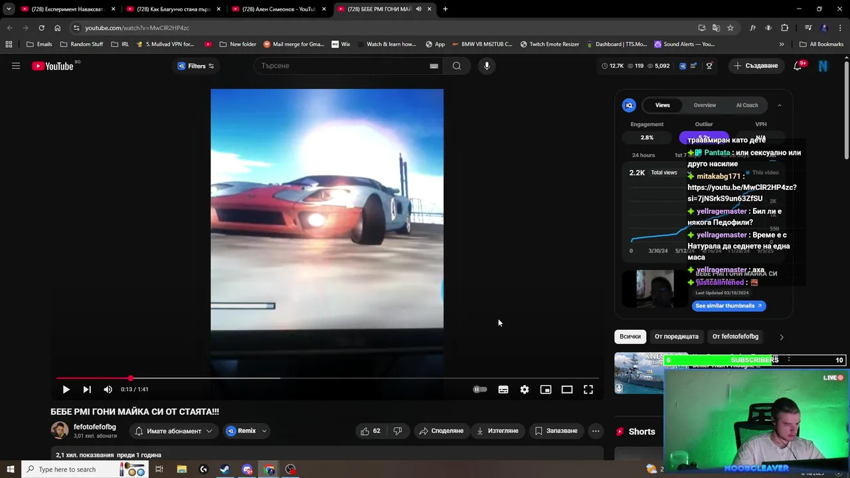850x478 pixels.
Task: Click the search magnifier button
Action: coord(457,66)
